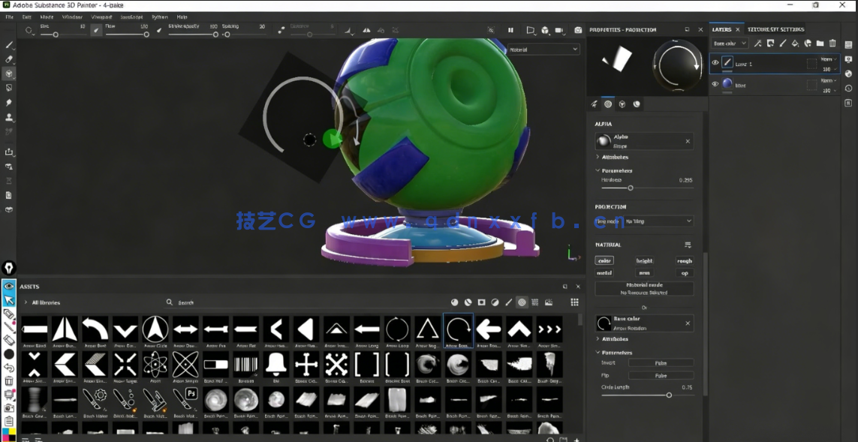Toggle the Invert parameter from False
This screenshot has height=442, width=858.
(x=661, y=362)
